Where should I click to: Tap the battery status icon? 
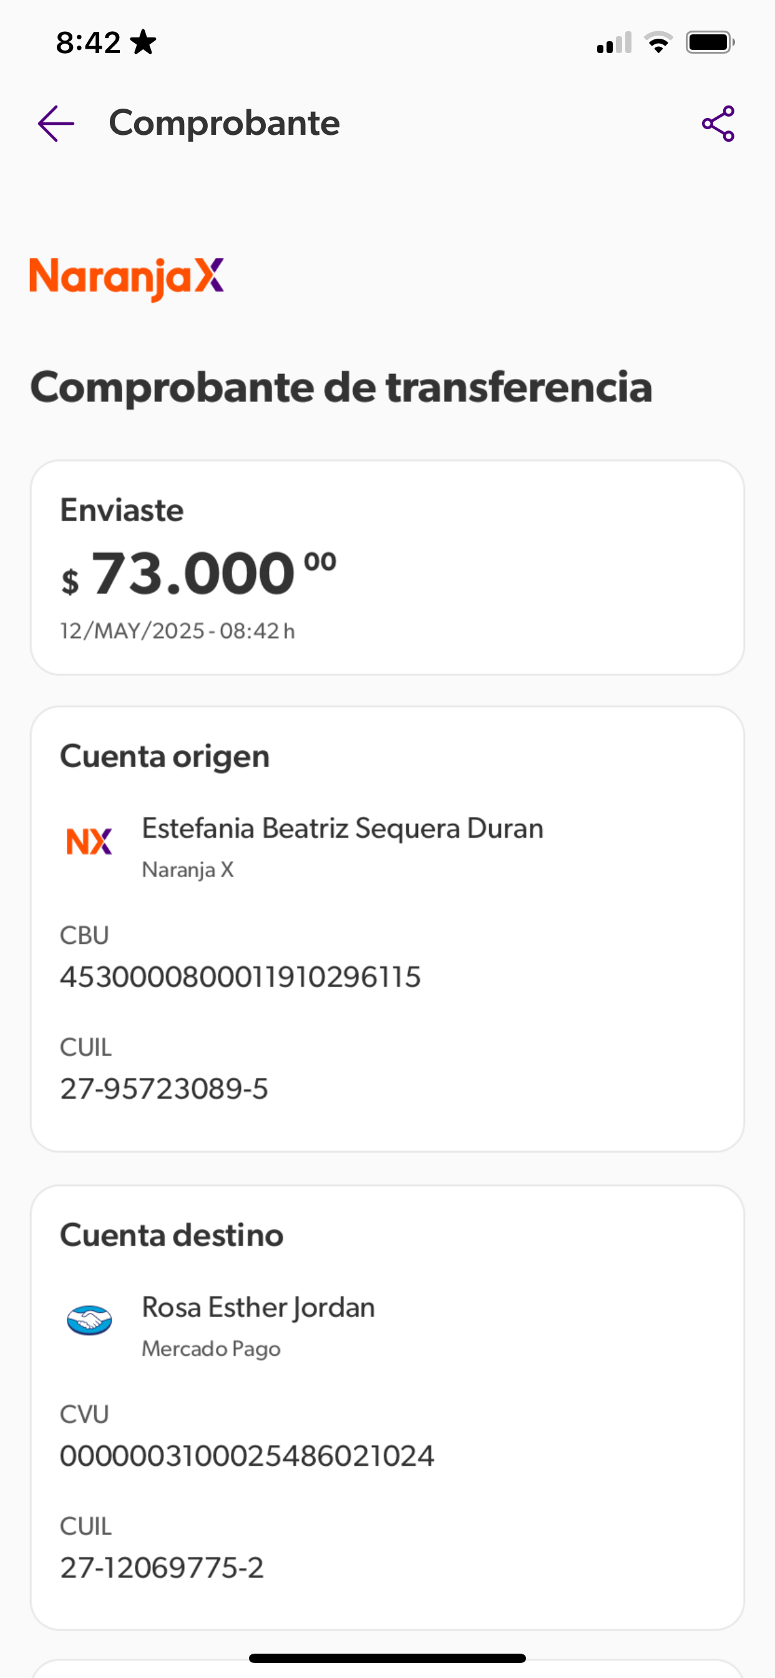click(710, 43)
